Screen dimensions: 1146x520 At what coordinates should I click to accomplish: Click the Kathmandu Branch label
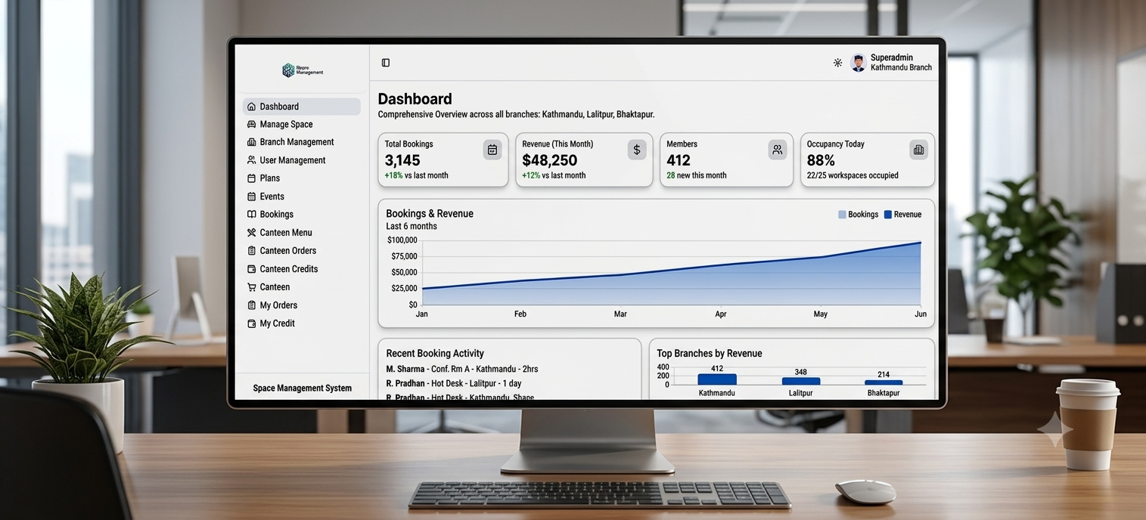tap(901, 68)
